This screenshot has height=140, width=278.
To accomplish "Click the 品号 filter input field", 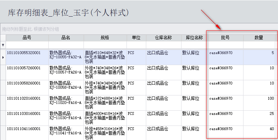I will pos(27,45).
